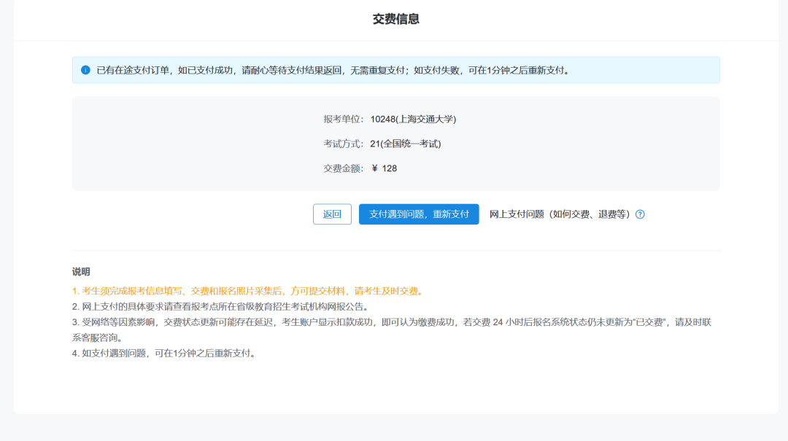This screenshot has height=441, width=788.
Task: Click the value 21(全国统一考试)
Action: pyautogui.click(x=406, y=144)
